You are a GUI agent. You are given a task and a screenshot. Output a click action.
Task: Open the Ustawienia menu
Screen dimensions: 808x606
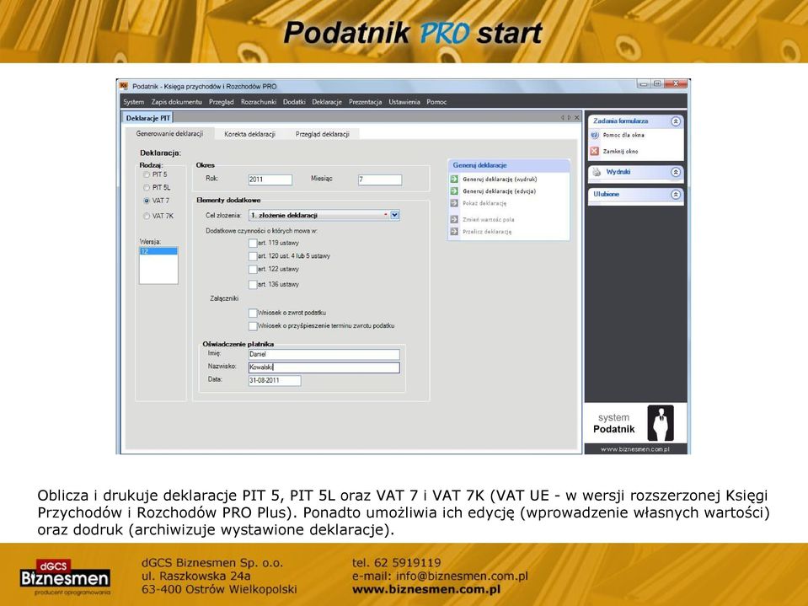point(404,102)
